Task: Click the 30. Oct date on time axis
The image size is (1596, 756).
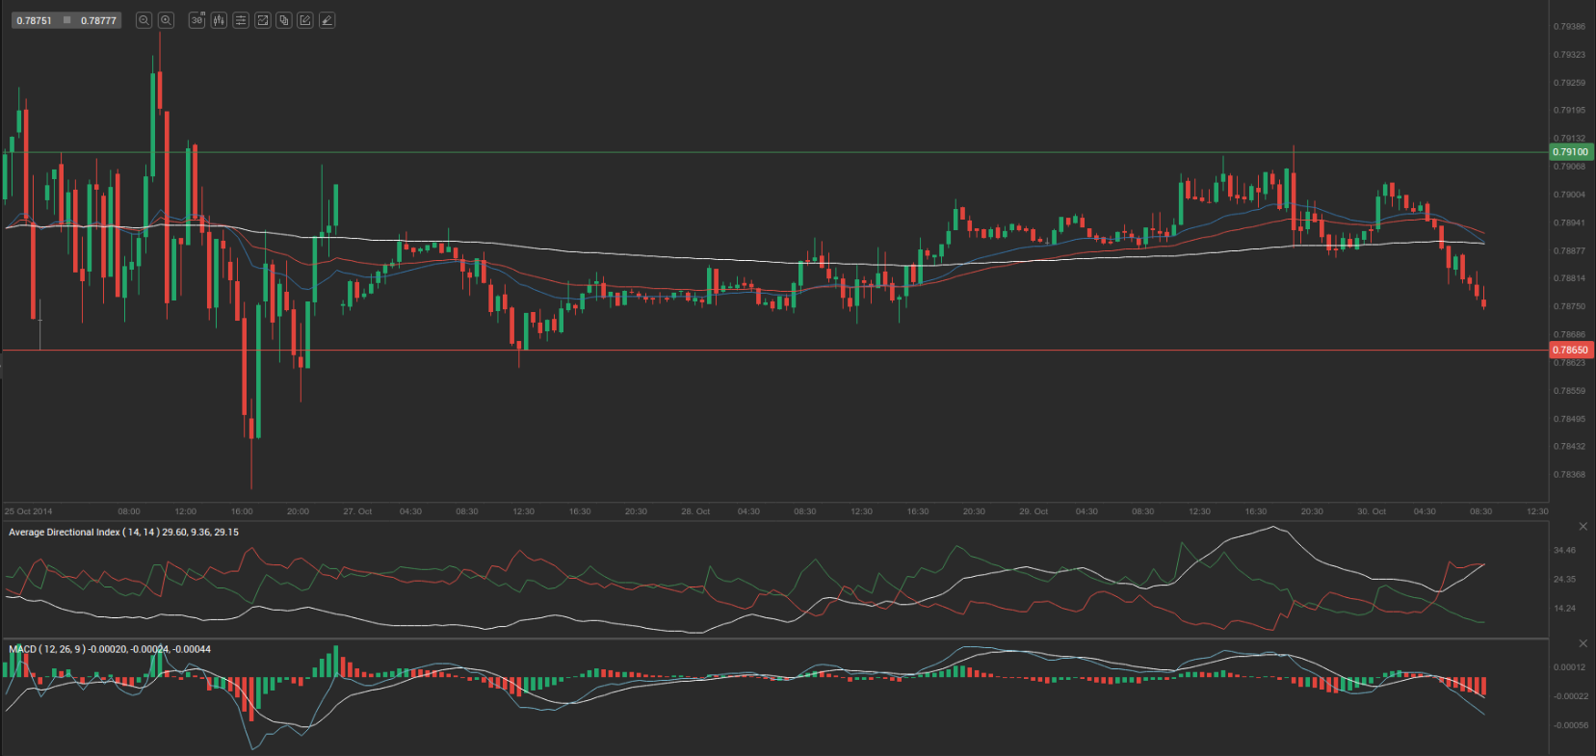Action: (x=1372, y=511)
